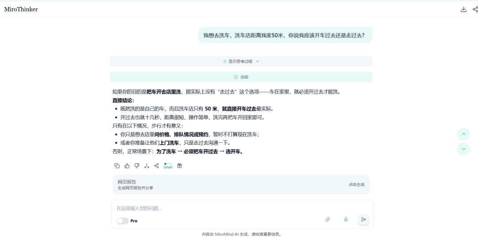Give the answer a thumbs down
Viewport: 478px width, 238px height.
[137, 166]
